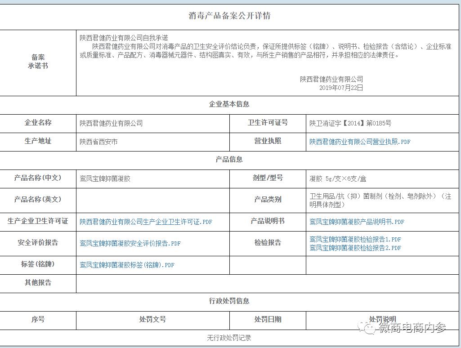Click the 备案承诺书 row label
The height and width of the screenshot is (348, 461).
[x=38, y=62]
